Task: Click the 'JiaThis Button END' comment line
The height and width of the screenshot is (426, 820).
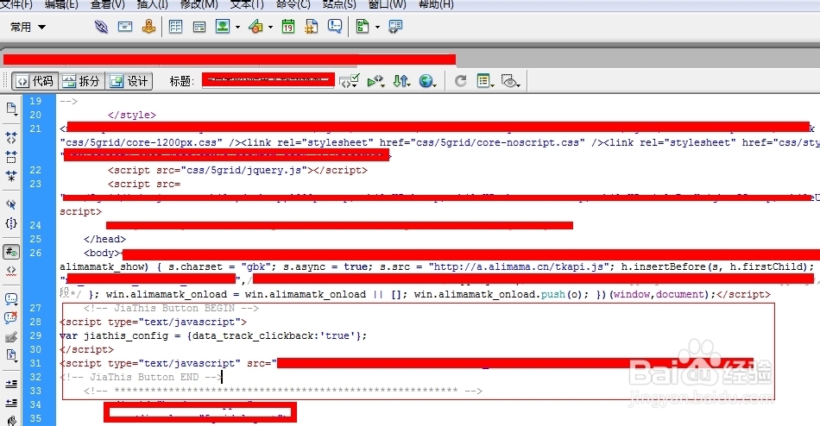Action: click(142, 377)
